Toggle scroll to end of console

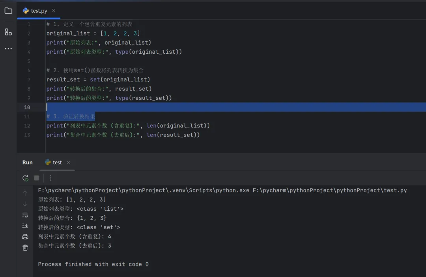[25, 226]
